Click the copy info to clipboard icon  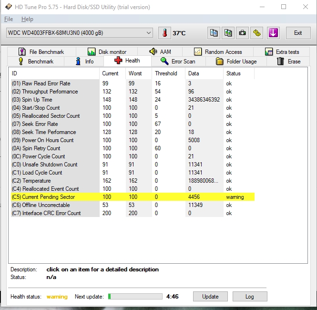point(214,33)
